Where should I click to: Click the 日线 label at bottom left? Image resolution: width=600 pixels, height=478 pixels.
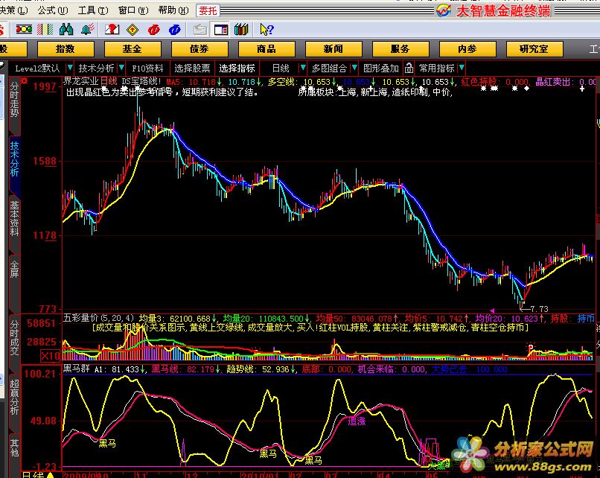[x=32, y=474]
